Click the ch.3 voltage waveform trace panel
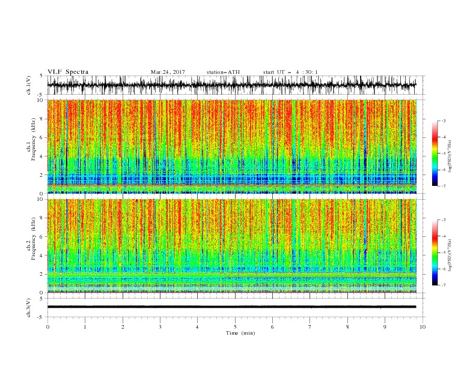Viewport: 476px width, 367px height. tap(236, 308)
